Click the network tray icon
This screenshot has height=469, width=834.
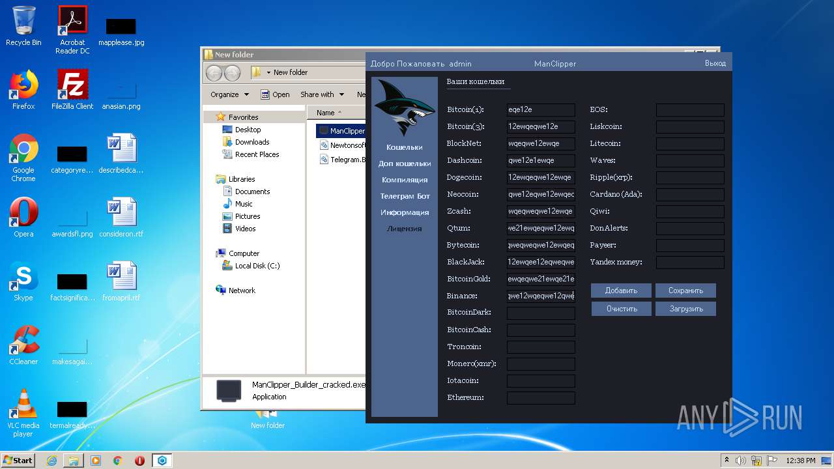pos(756,461)
